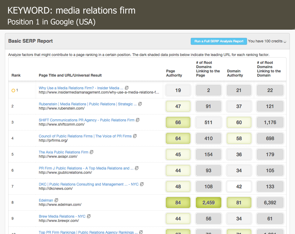Select PR Firm J value 93

[x=209, y=170]
